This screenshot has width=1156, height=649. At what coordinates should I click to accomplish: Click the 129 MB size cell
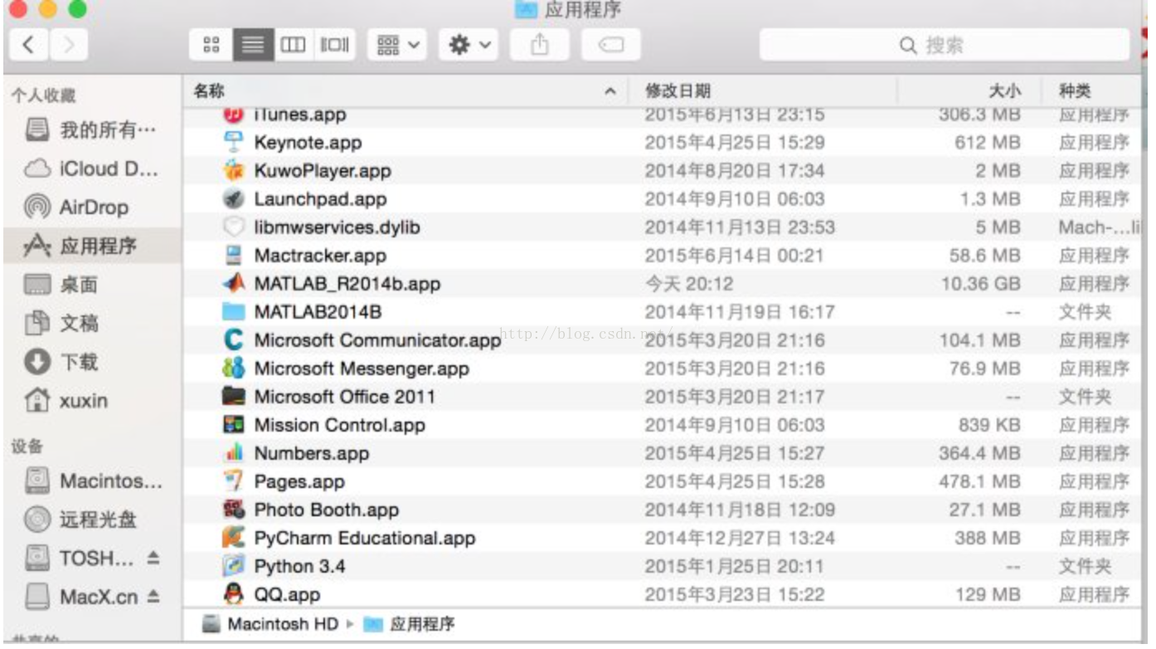pos(988,594)
